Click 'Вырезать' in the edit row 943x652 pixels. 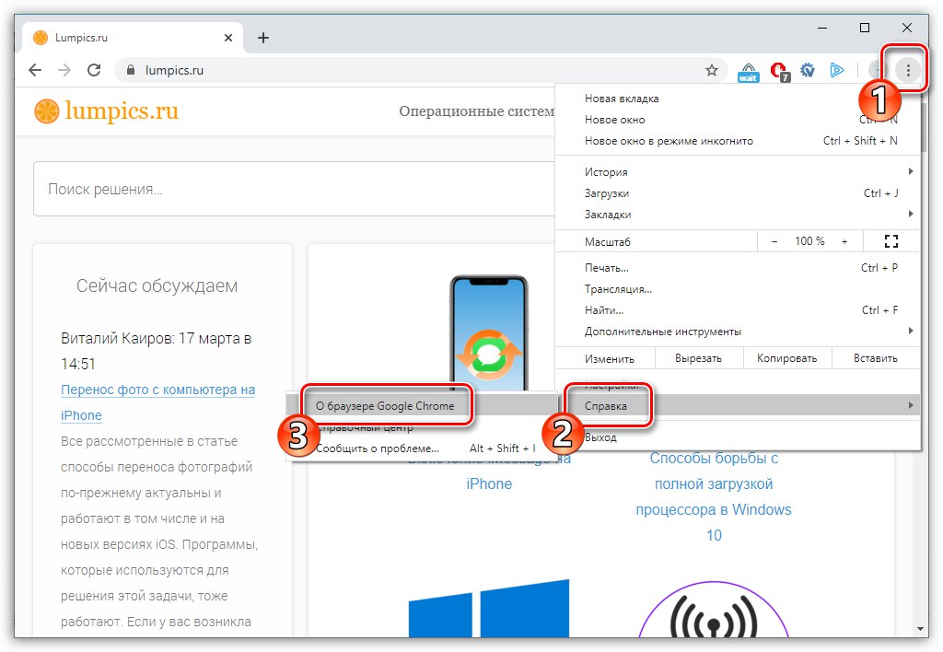click(x=698, y=358)
